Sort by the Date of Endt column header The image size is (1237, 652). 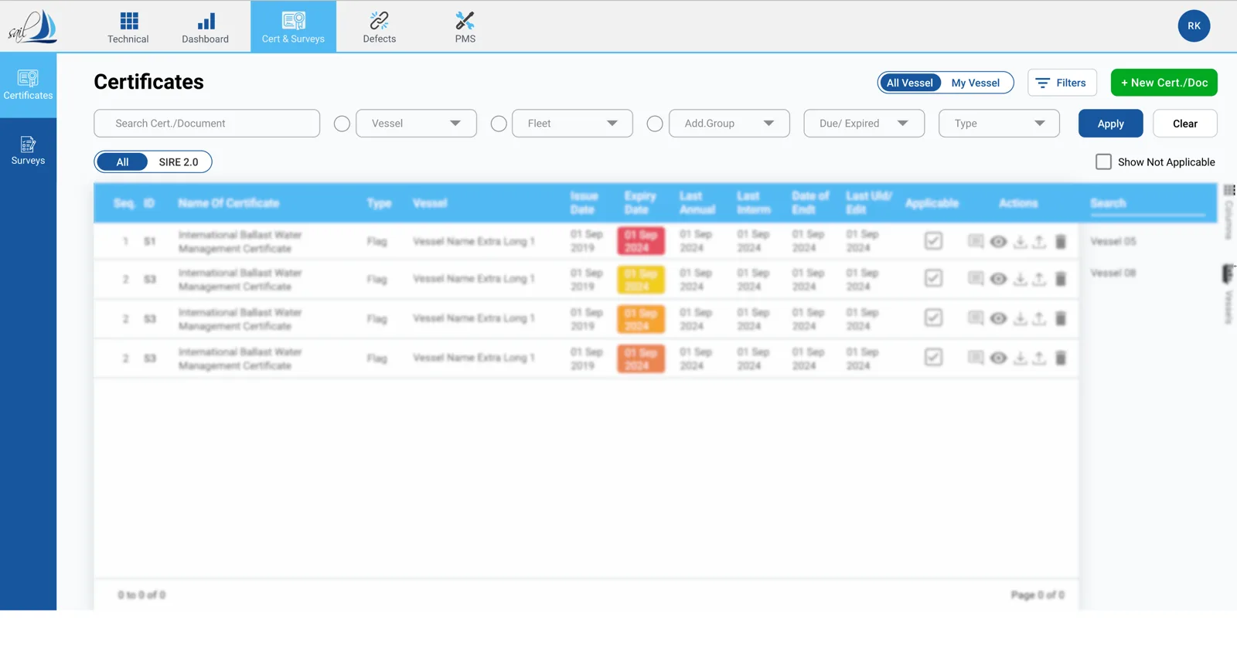tap(810, 203)
